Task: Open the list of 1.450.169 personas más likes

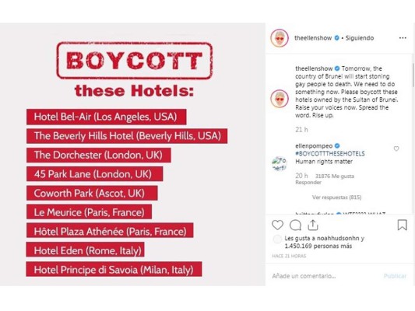Action: coord(318,246)
